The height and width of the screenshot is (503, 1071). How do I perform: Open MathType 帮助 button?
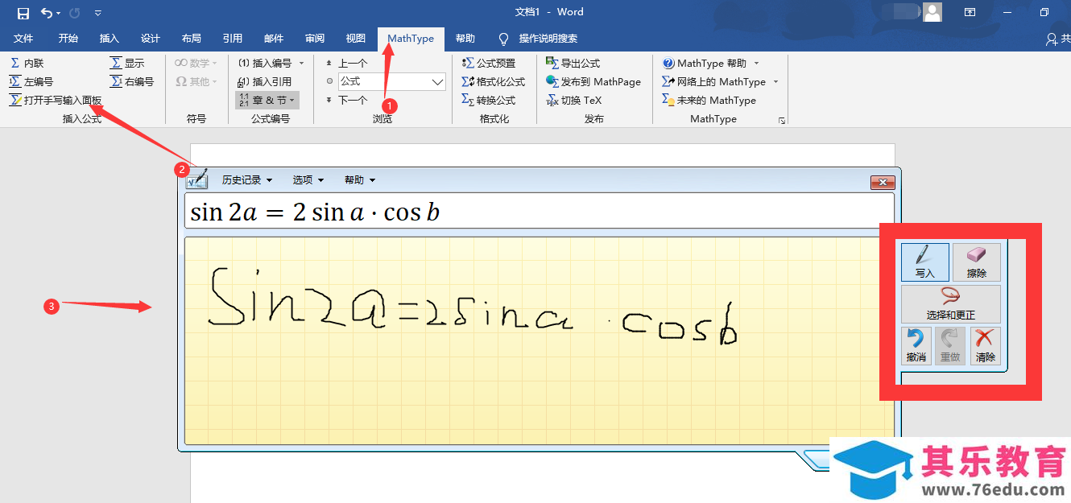(705, 63)
